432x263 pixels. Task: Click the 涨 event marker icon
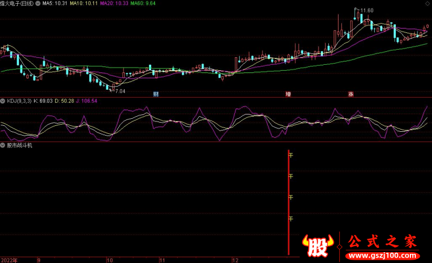click(x=350, y=94)
